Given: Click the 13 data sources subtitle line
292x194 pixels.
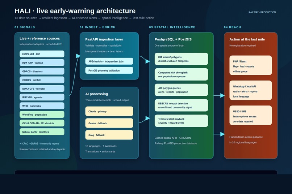Looking at the screenshot, I should 84,18.
